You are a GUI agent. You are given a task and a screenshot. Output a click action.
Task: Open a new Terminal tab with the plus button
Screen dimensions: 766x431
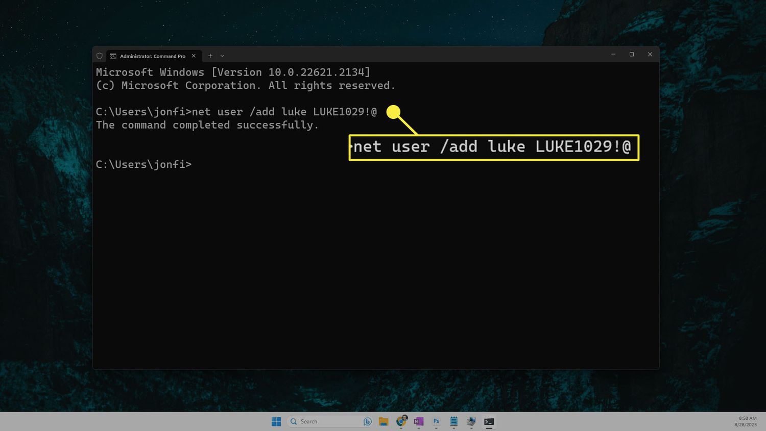(210, 56)
